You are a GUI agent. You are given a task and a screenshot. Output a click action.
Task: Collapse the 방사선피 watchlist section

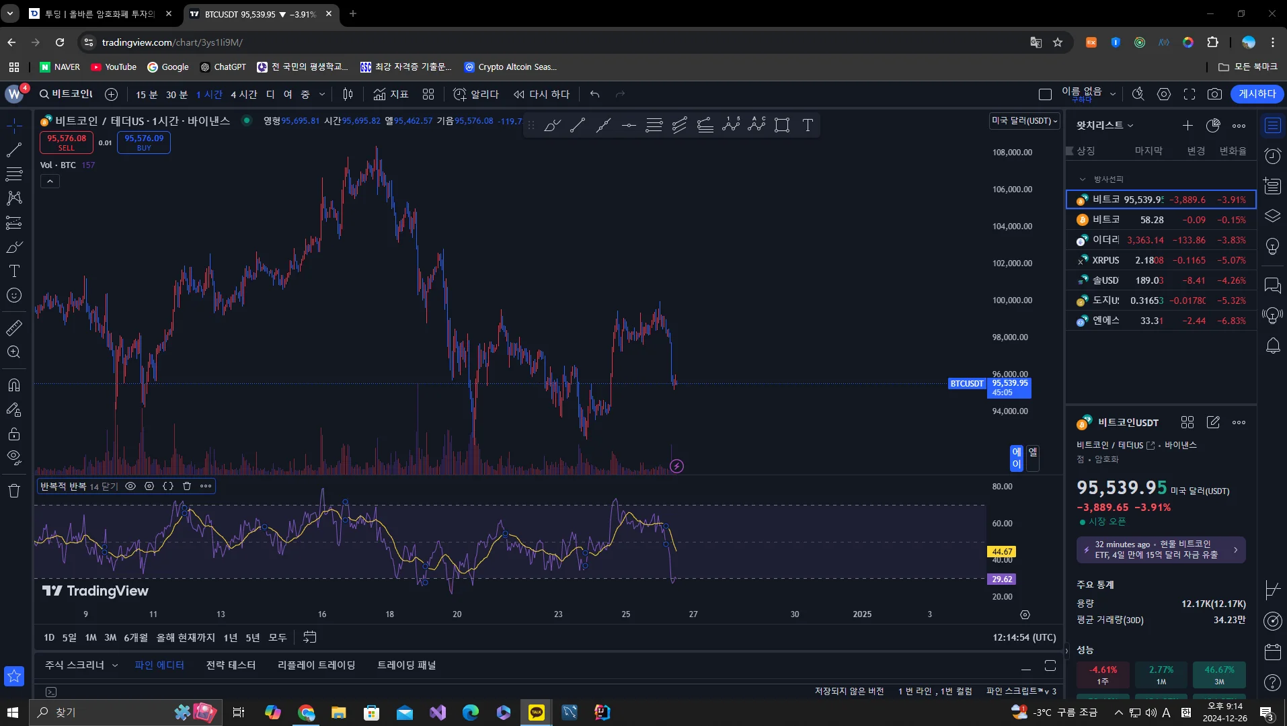(x=1082, y=179)
